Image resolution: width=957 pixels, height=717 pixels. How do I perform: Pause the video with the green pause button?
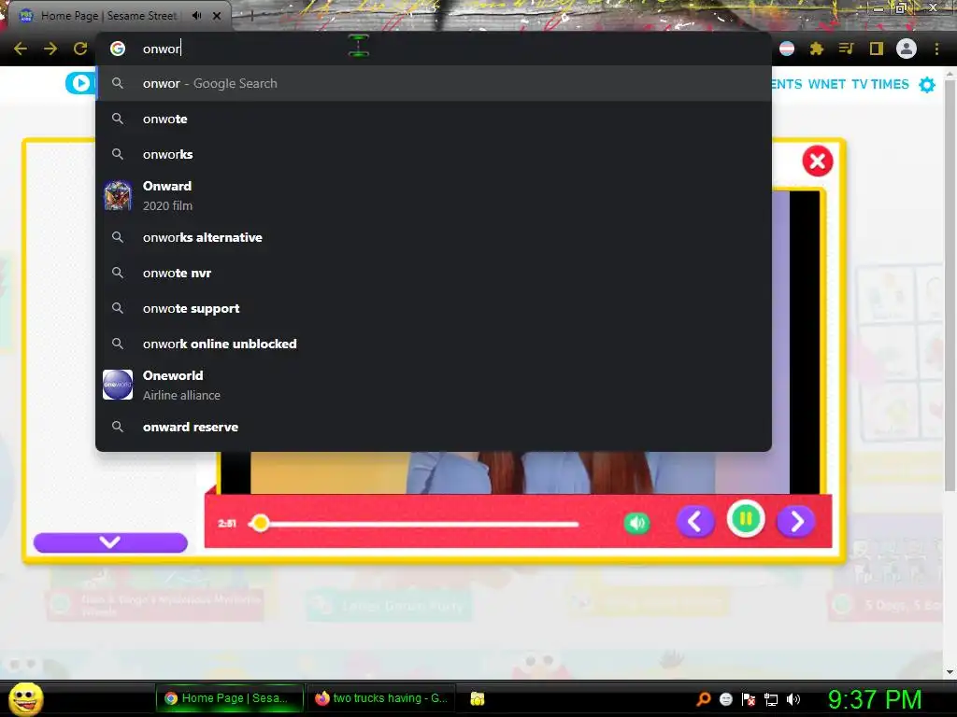(x=745, y=519)
